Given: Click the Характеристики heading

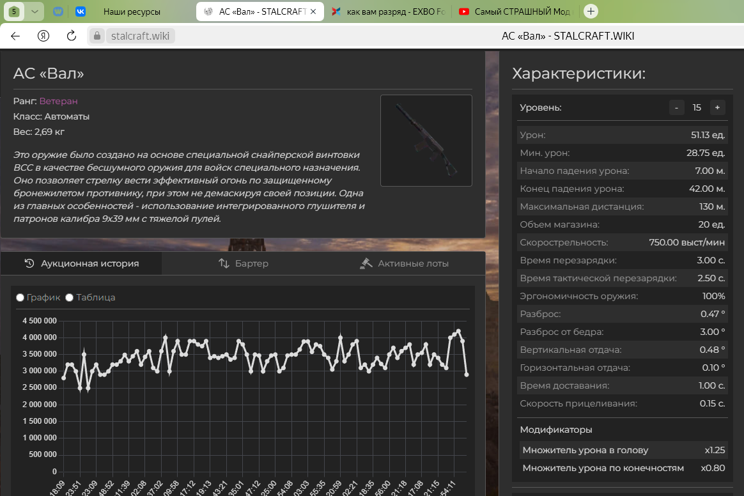Looking at the screenshot, I should tap(579, 74).
